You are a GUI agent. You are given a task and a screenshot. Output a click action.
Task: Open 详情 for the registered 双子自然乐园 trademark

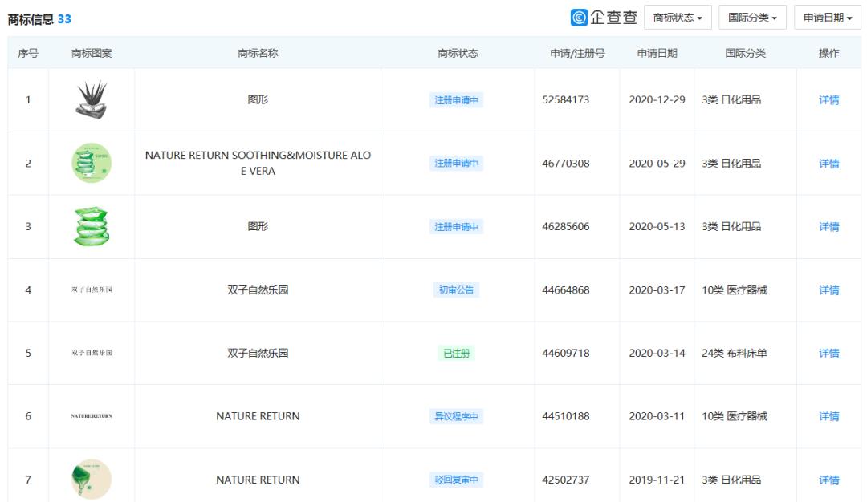coord(828,353)
